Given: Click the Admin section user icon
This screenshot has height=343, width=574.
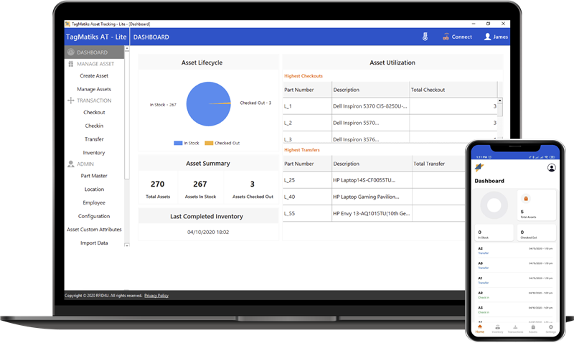Looking at the screenshot, I should pyautogui.click(x=70, y=164).
